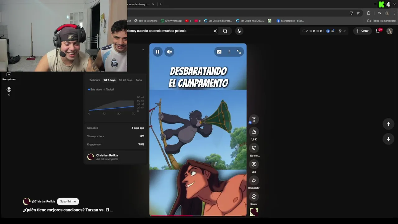Open Ver Culpa mía (2023 bookmark
Image resolution: width=398 pixels, height=224 pixels.
click(250, 21)
